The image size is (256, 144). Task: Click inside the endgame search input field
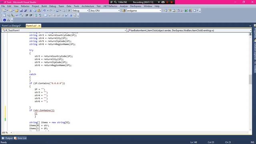coord(143,11)
